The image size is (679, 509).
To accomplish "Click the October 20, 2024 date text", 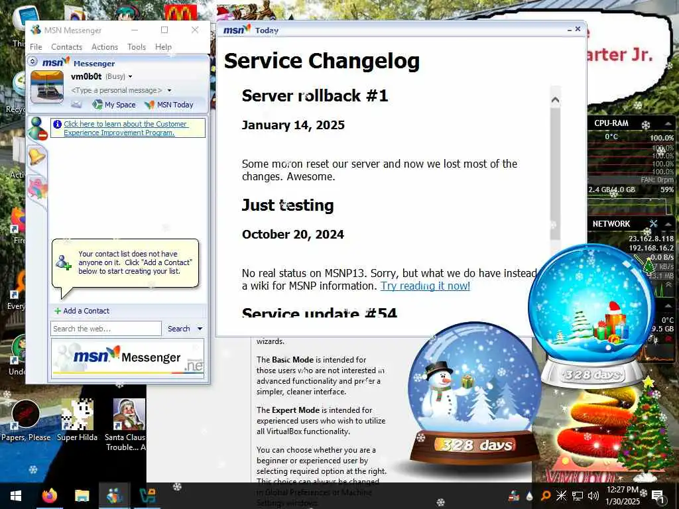I will (x=292, y=234).
